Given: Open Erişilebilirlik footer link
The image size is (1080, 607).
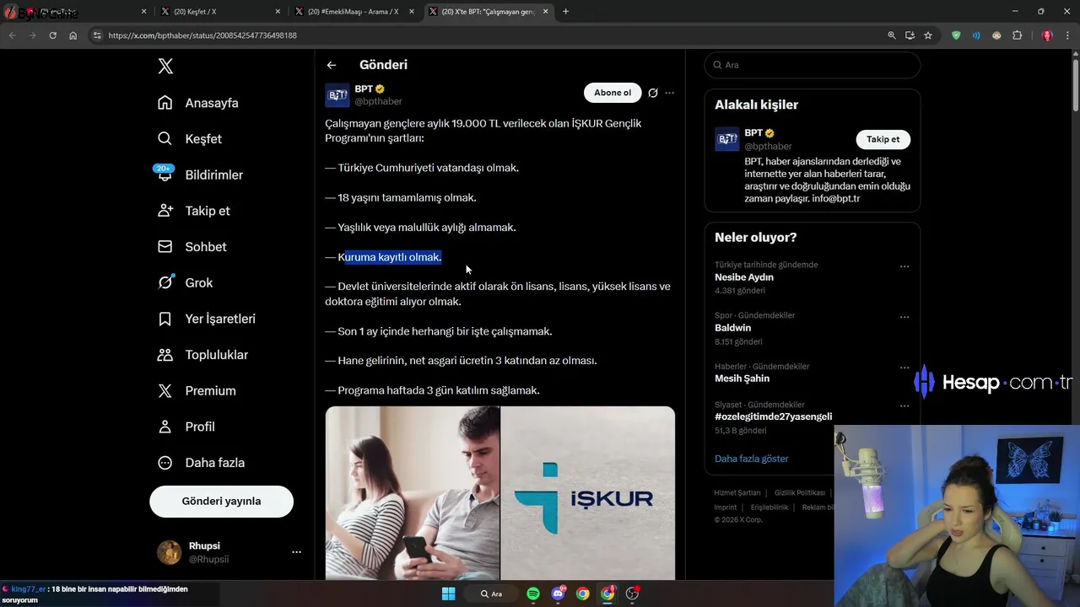Looking at the screenshot, I should (x=769, y=508).
